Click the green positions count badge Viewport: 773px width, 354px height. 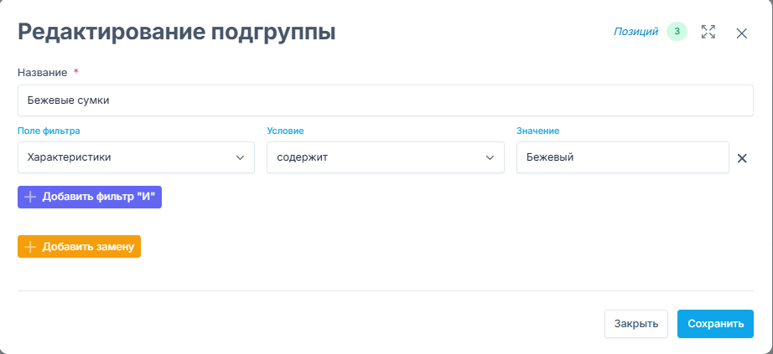pos(677,32)
